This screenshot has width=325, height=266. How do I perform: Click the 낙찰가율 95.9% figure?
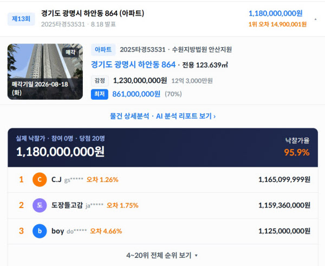click(297, 152)
